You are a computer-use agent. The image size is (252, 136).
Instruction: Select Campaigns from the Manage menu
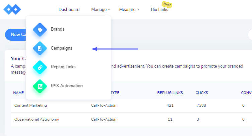click(x=61, y=48)
